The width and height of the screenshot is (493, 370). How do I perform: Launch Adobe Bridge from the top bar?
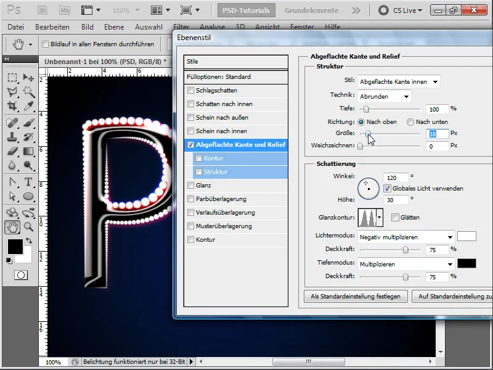tap(43, 10)
